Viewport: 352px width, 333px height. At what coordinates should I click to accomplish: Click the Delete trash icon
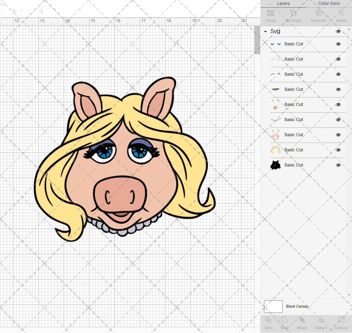341,13
